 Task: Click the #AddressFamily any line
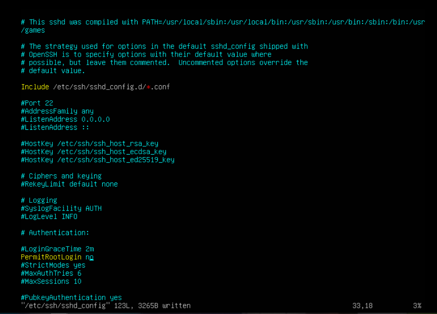[x=57, y=111]
